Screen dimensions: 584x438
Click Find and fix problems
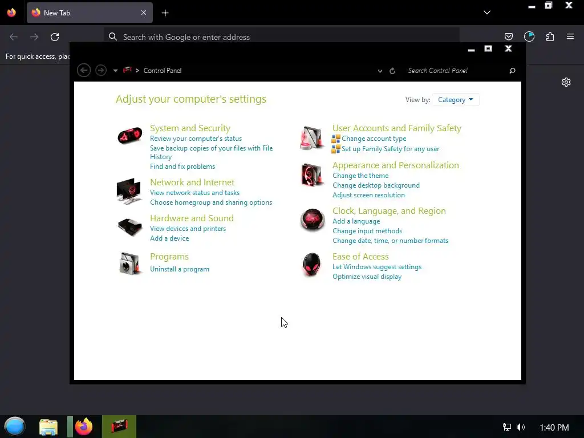click(x=182, y=167)
